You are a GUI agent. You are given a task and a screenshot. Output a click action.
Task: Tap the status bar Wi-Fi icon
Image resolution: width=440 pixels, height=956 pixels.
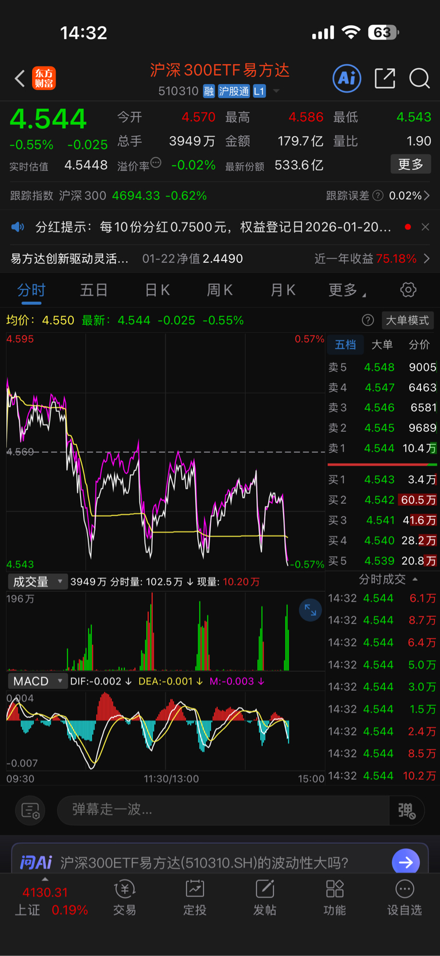(351, 32)
